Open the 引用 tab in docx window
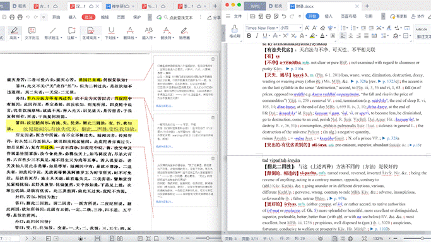Image resolution: width=431 pixels, height=242 pixels. point(369,16)
